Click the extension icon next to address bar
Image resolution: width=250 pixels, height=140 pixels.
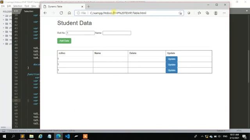[x=189, y=13]
